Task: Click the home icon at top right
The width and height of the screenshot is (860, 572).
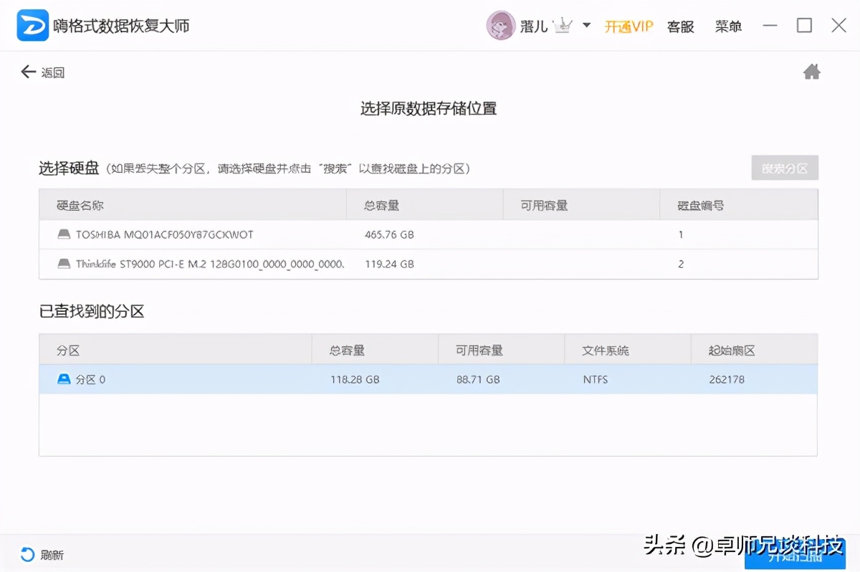Action: [x=811, y=71]
